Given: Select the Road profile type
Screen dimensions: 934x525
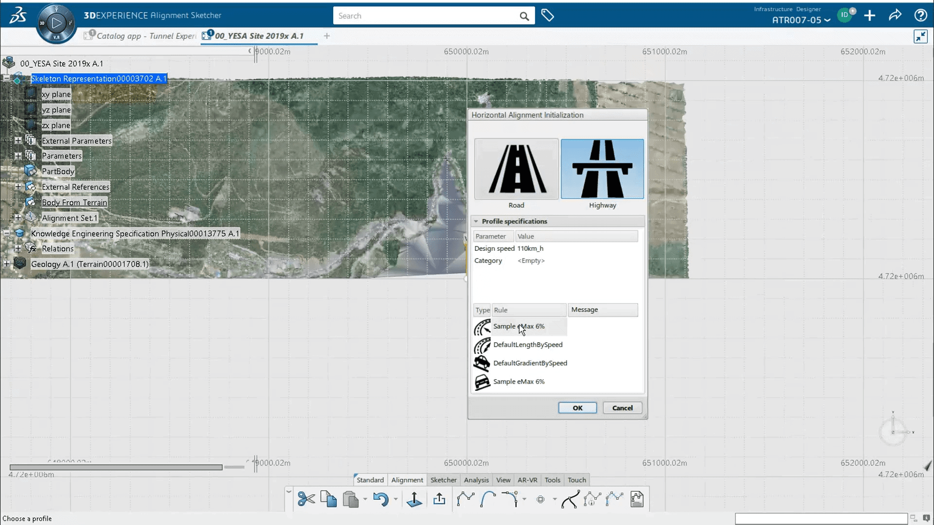Looking at the screenshot, I should 516,169.
